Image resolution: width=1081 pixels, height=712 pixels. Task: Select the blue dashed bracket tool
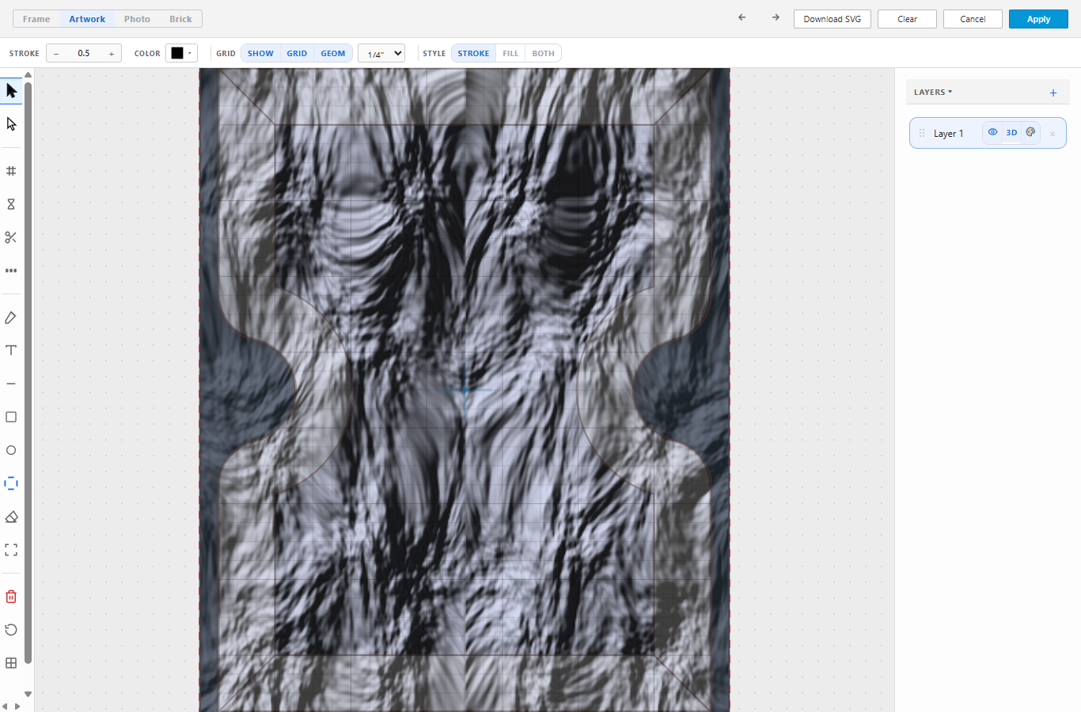click(11, 483)
